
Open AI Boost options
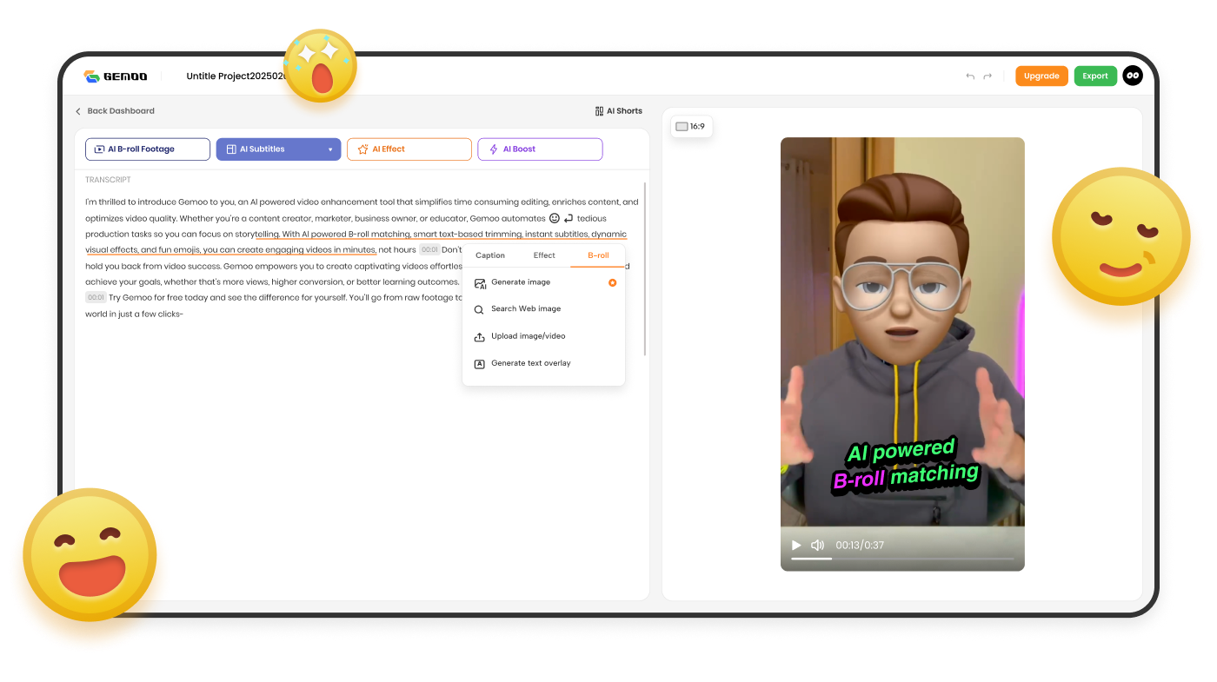pyautogui.click(x=540, y=149)
